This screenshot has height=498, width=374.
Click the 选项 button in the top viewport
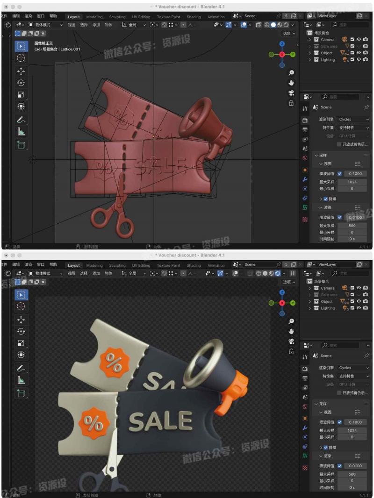tap(287, 34)
